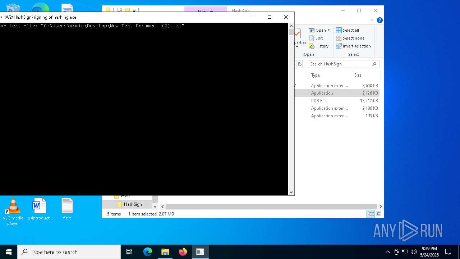Show hidden system tray icons
Viewport: 460px width, 259px height.
click(x=387, y=252)
